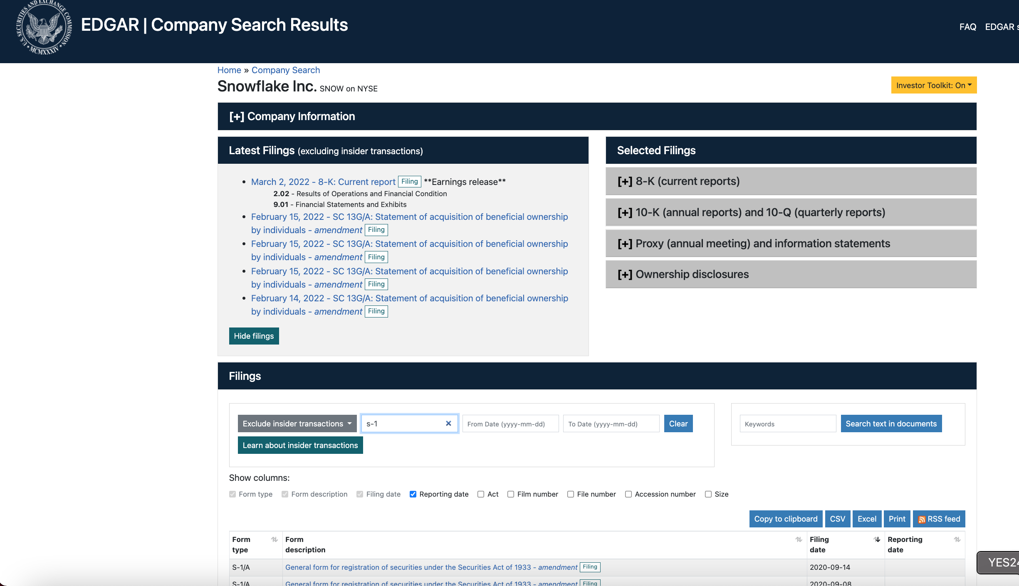Sort by Filing date column arrow
Viewport: 1019px width, 586px height.
tap(877, 539)
